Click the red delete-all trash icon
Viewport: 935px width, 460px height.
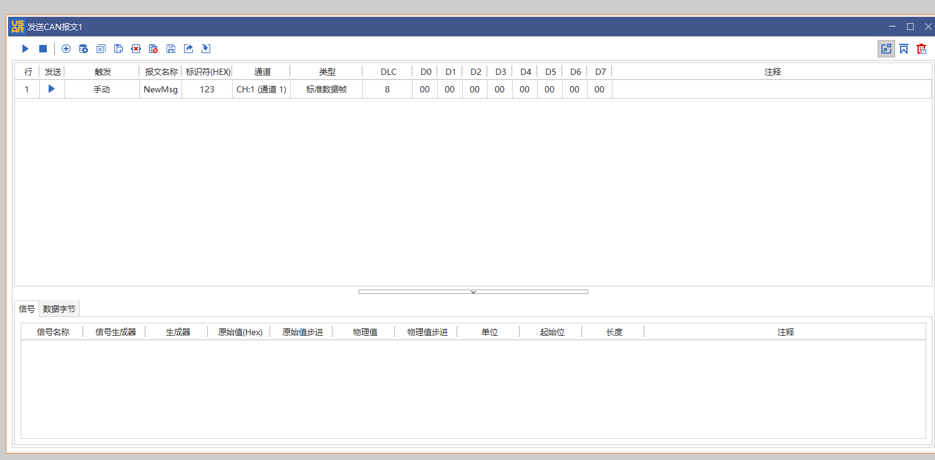tap(921, 48)
